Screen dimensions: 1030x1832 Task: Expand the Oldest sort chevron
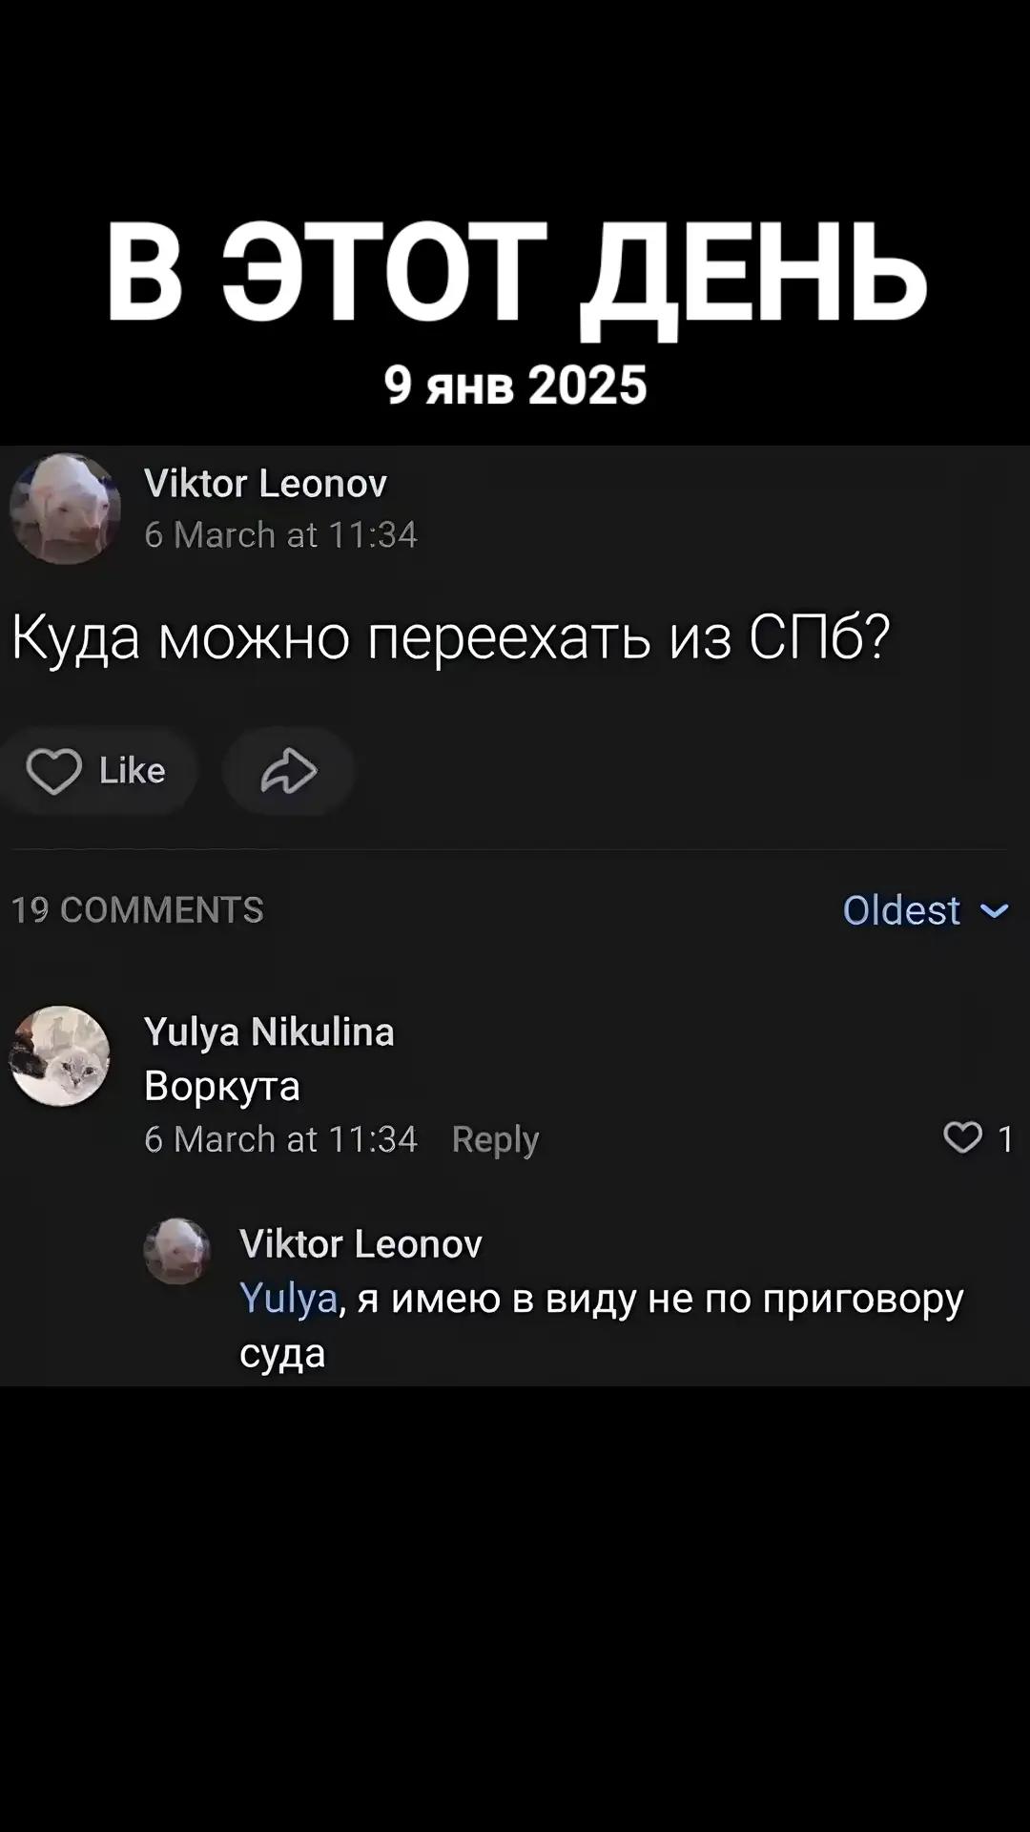click(x=995, y=910)
